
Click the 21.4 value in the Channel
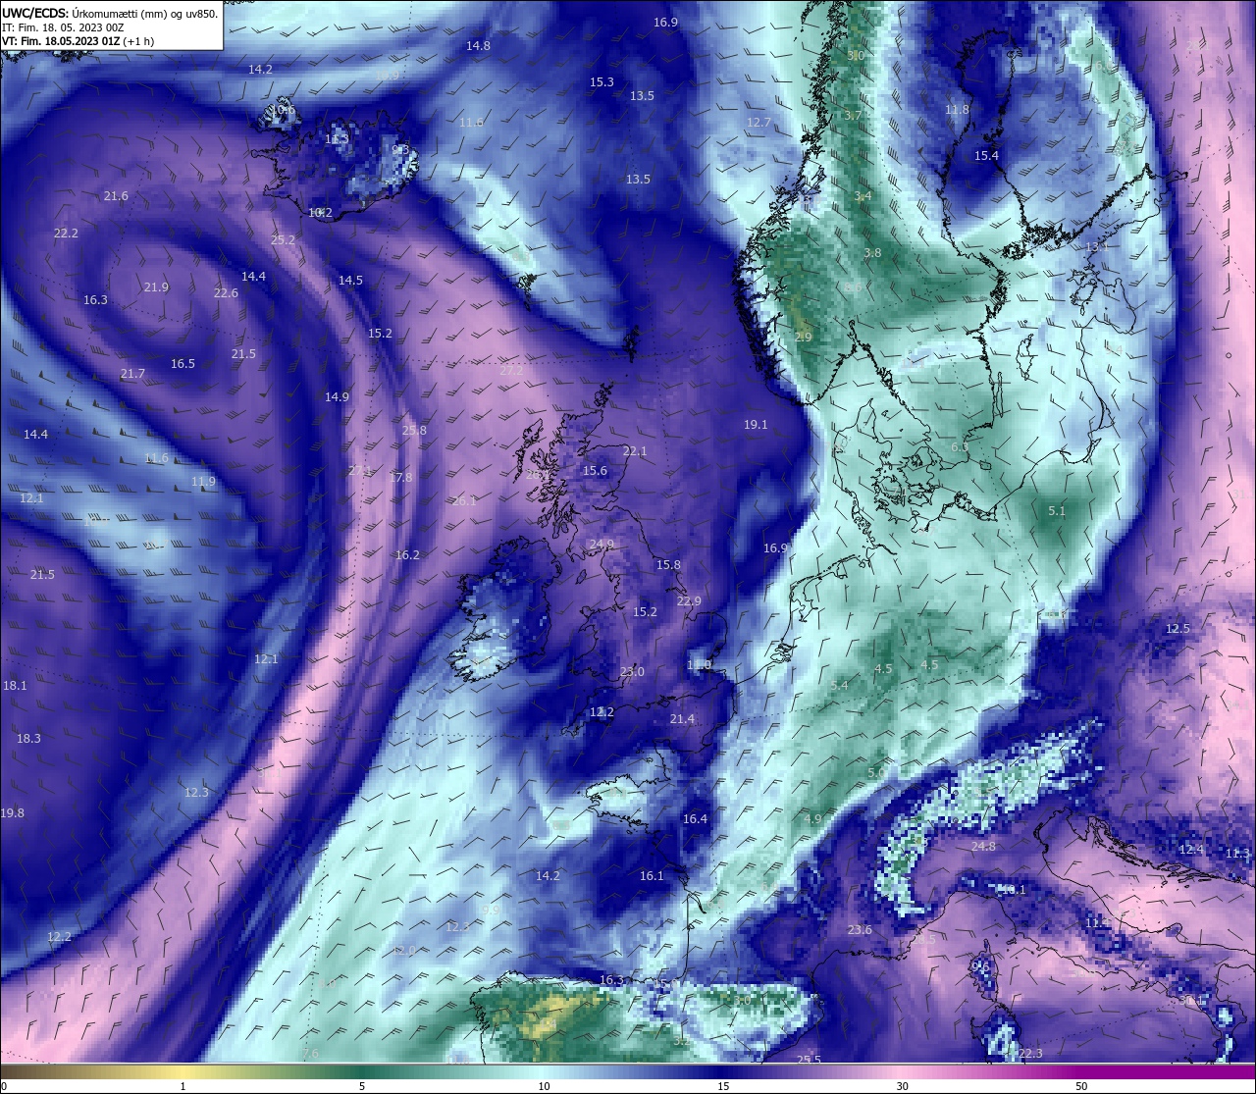coord(682,719)
